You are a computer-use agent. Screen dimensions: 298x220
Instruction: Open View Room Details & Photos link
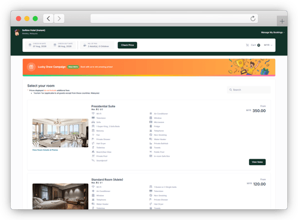pos(45,150)
